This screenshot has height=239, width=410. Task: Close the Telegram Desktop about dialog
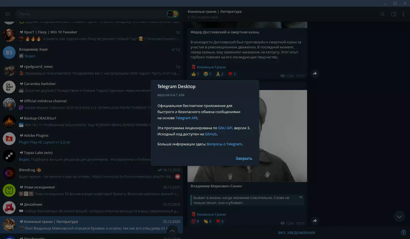[244, 158]
